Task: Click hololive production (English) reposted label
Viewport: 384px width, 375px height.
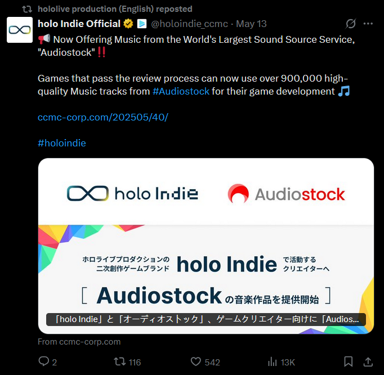Action: (115, 9)
